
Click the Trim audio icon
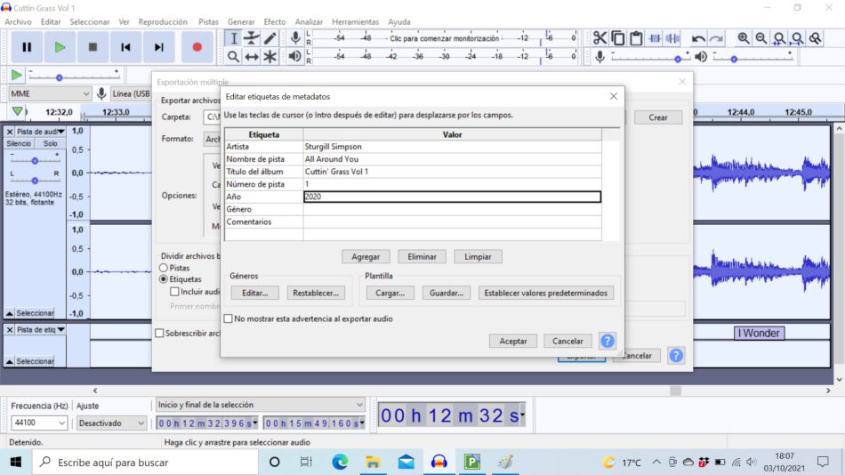point(655,38)
